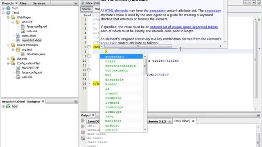
Task: Minimize the Output panel
Action: 258,115
